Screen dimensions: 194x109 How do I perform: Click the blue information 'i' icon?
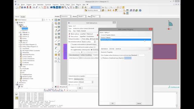click(140, 10)
